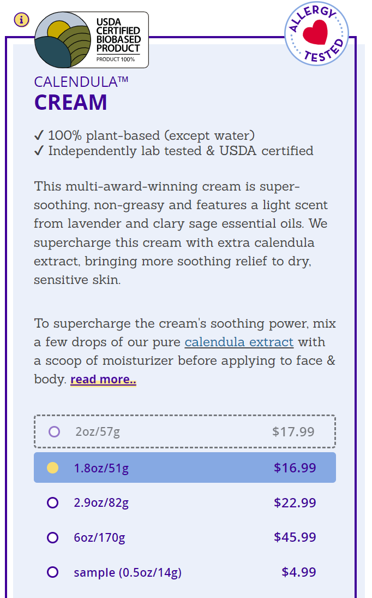
Task: Click the highlighted 1.8oz/51g row
Action: coord(185,467)
